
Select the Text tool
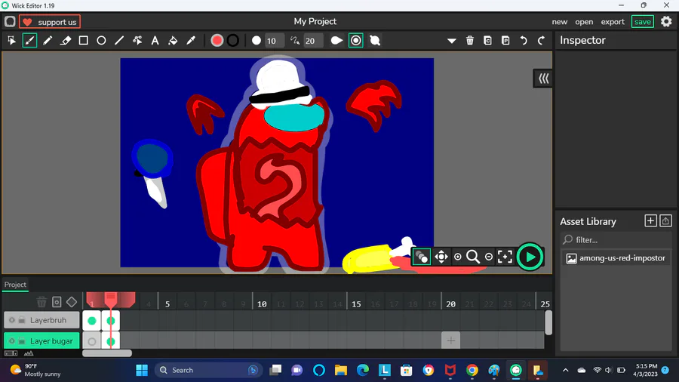point(155,41)
